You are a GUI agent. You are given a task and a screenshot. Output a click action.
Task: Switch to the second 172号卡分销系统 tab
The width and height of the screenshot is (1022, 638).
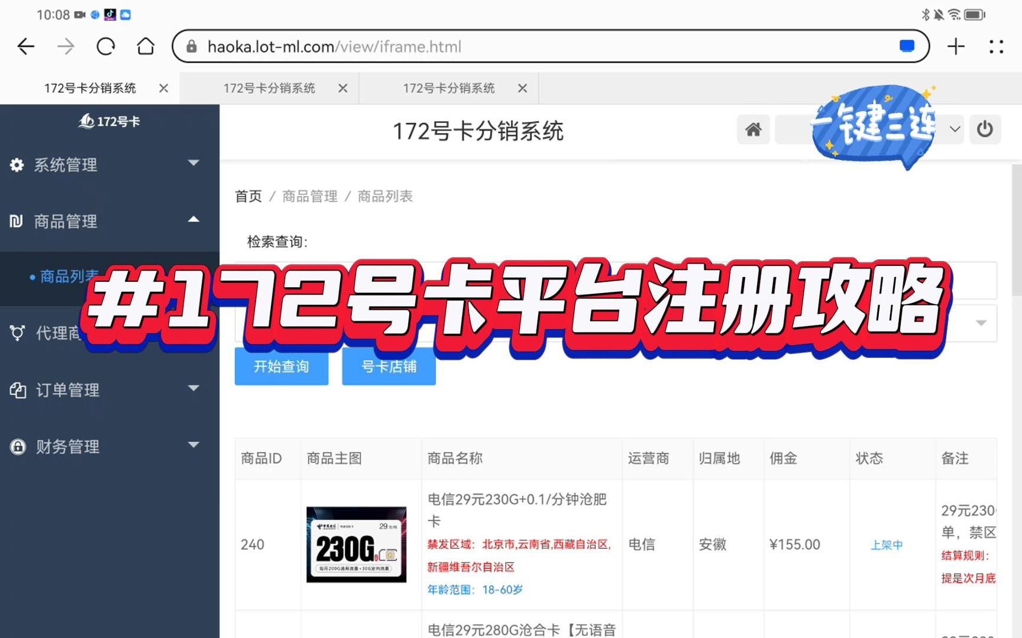pos(269,88)
